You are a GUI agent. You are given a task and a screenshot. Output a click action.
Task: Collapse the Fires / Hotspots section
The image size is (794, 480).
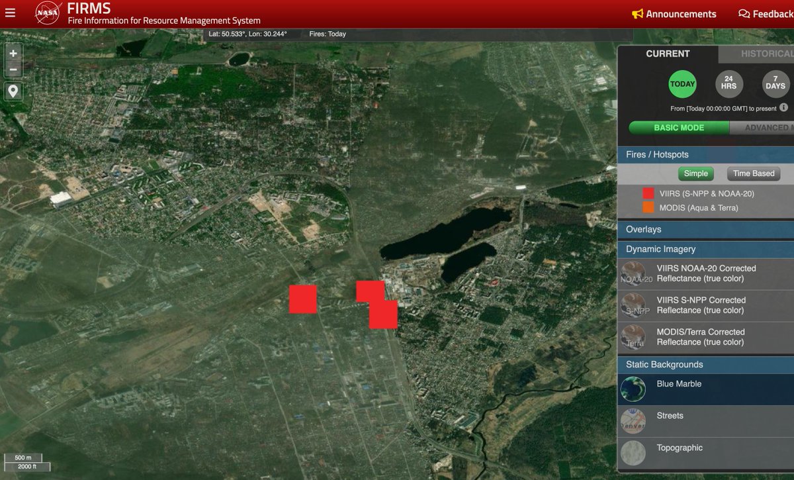coord(705,154)
